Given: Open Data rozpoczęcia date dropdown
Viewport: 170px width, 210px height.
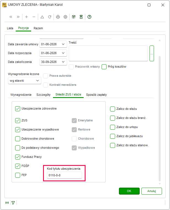Looking at the screenshot, I should [63, 53].
